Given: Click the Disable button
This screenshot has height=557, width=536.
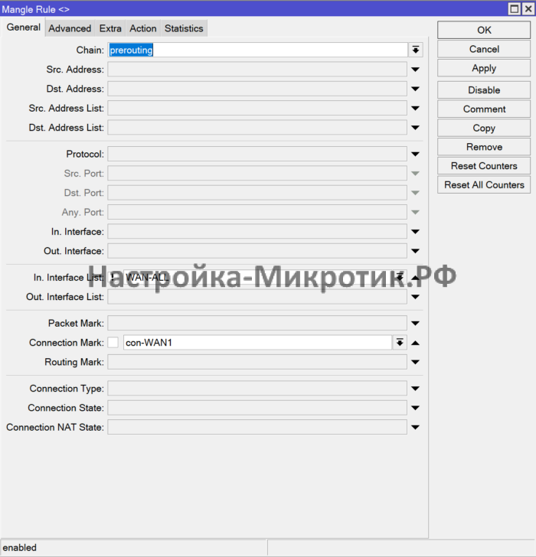Looking at the screenshot, I should click(484, 90).
